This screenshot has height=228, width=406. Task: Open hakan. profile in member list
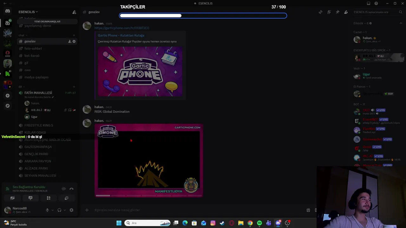click(377, 40)
